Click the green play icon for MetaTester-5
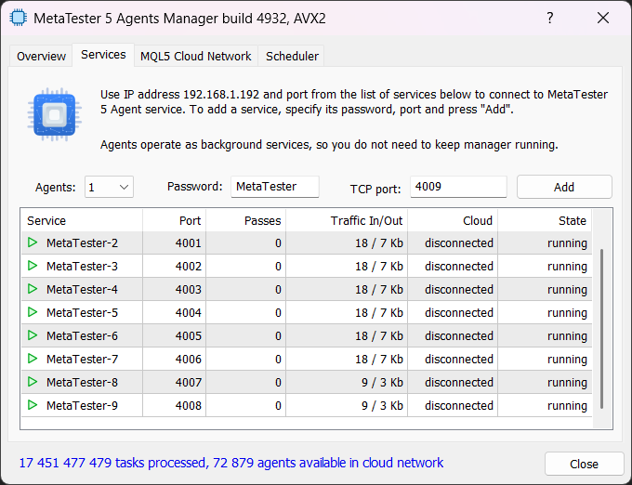Image resolution: width=632 pixels, height=485 pixels. pyautogui.click(x=33, y=312)
